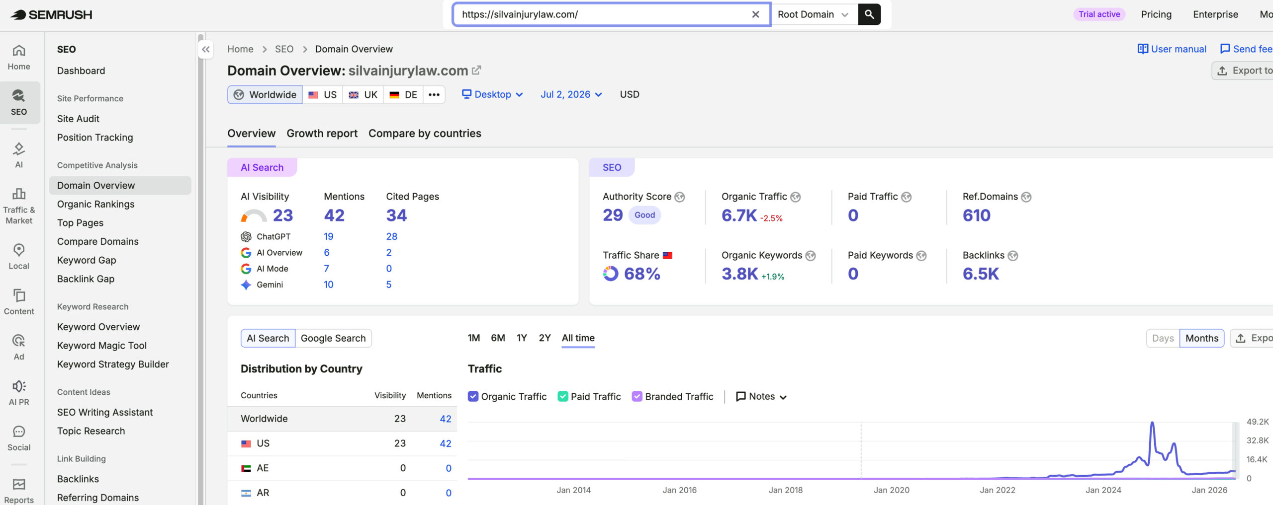Image resolution: width=1273 pixels, height=505 pixels.
Task: Select the 1M time range
Action: (x=474, y=338)
